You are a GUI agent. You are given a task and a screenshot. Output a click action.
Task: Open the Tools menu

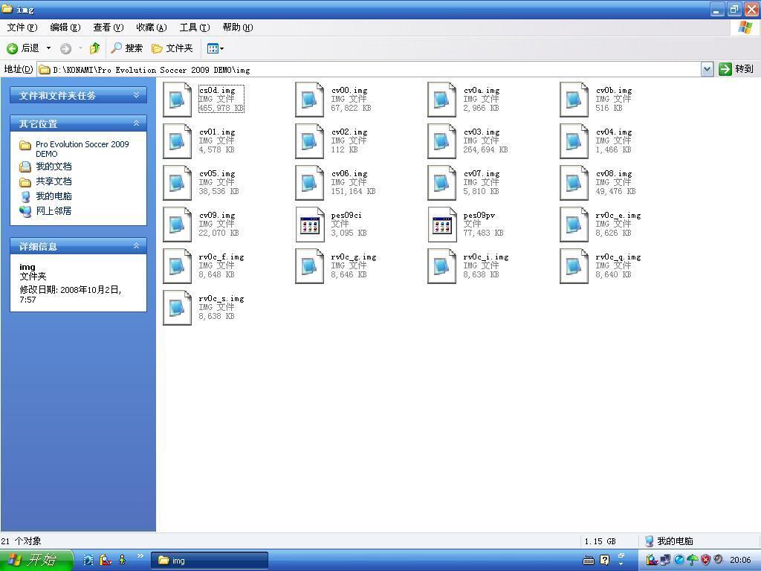194,28
